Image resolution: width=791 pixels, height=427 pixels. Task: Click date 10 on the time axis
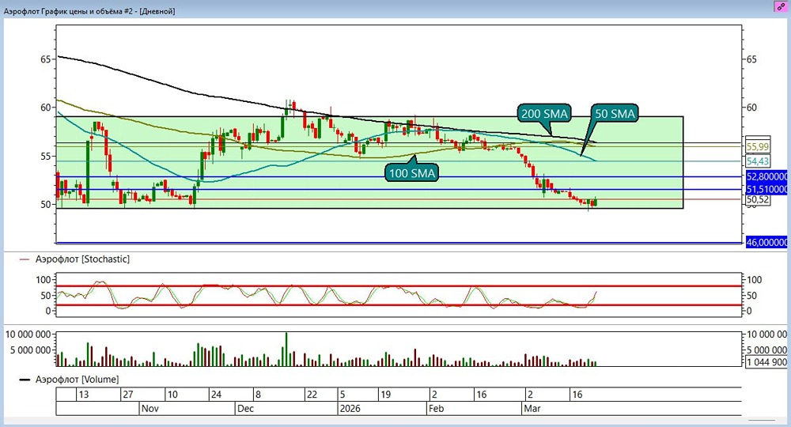(172, 395)
